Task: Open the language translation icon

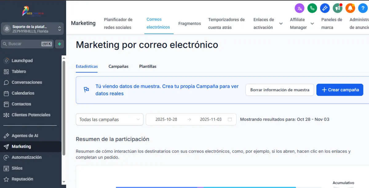Action: coord(300,8)
